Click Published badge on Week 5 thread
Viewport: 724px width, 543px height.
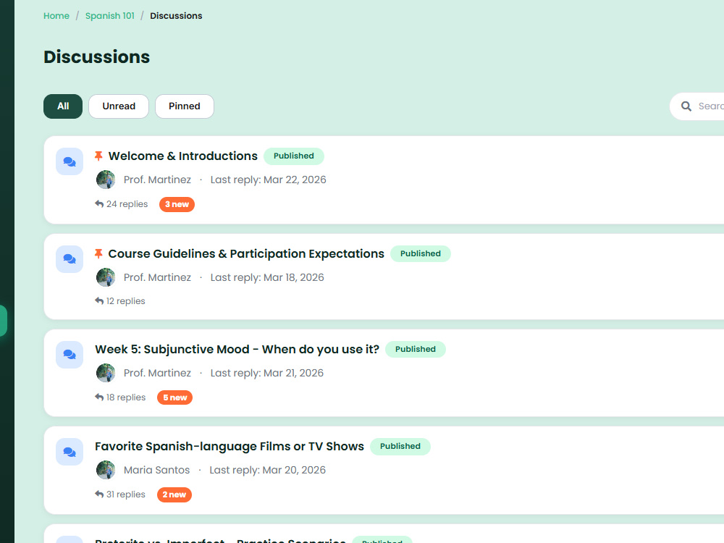point(415,349)
